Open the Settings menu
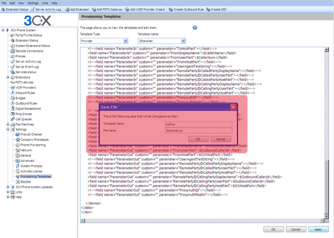The image size is (334, 238). tap(33, 3)
